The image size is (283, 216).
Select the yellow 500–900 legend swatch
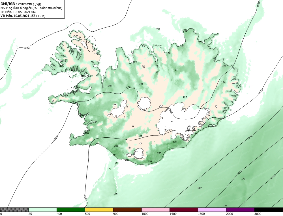[99, 209]
